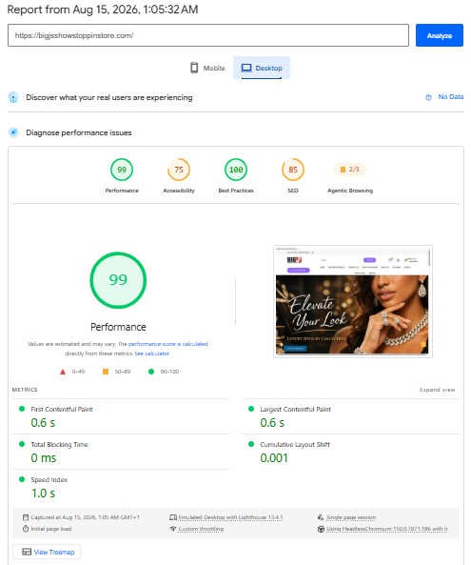Screen dimensions: 471x565
Task: Switch to the Mobile tab
Action: [x=207, y=68]
